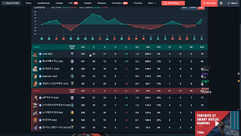Click round 13 outcome icon

pos(129,39)
